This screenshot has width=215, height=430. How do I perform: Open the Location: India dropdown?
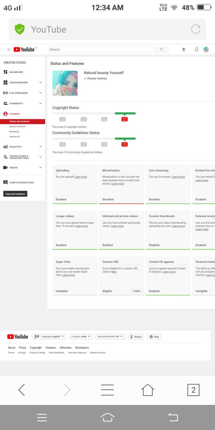coord(81,336)
